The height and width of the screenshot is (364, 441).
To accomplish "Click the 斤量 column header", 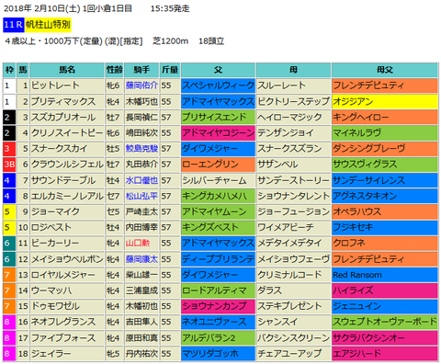I will point(170,70).
